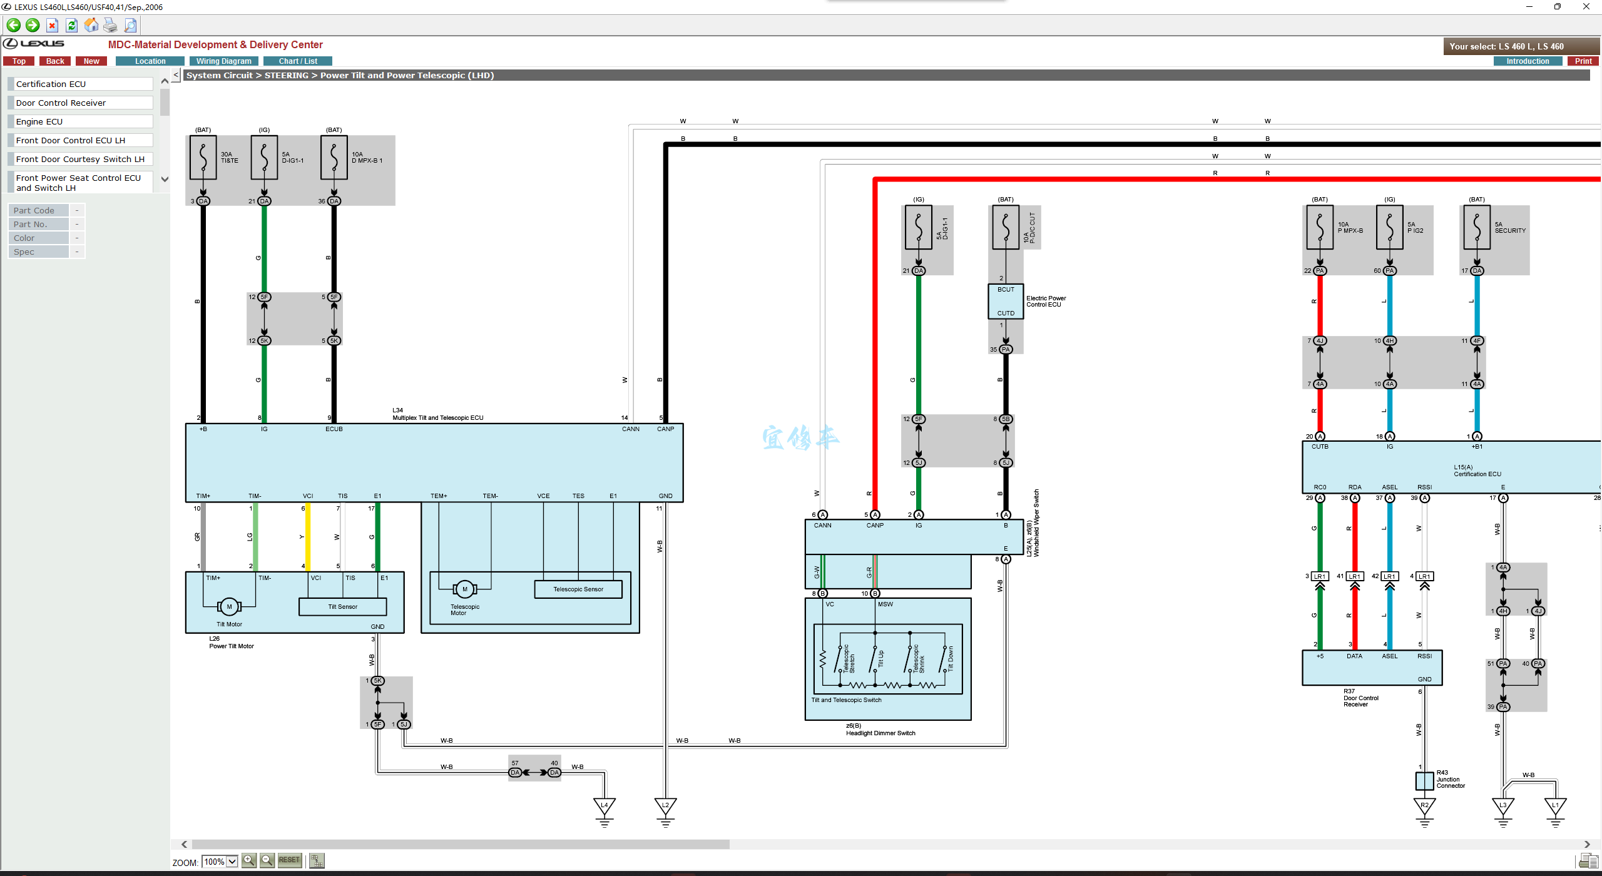Open the Chart / List tab
Image resolution: width=1602 pixels, height=876 pixels.
pyautogui.click(x=298, y=61)
